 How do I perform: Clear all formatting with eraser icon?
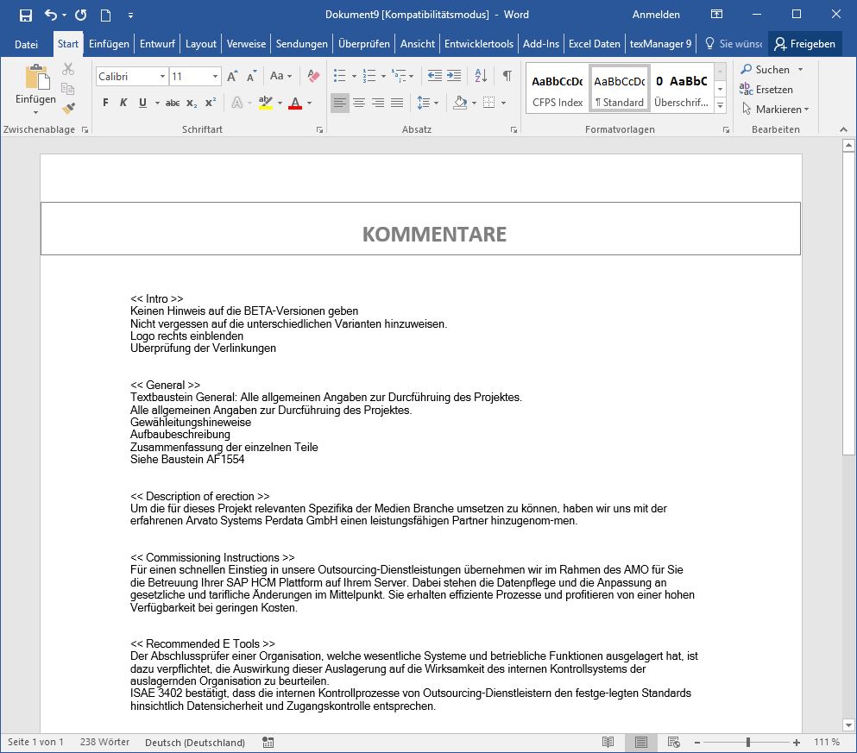[x=313, y=76]
